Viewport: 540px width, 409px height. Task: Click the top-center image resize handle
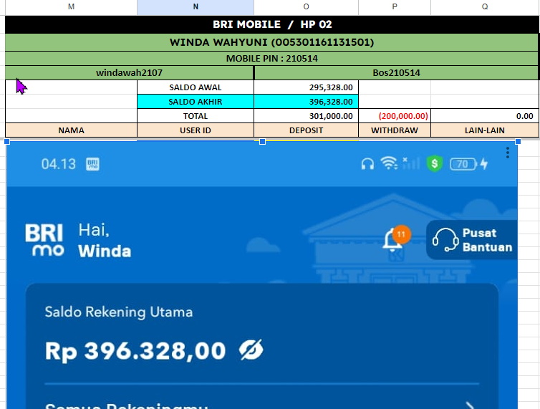262,142
